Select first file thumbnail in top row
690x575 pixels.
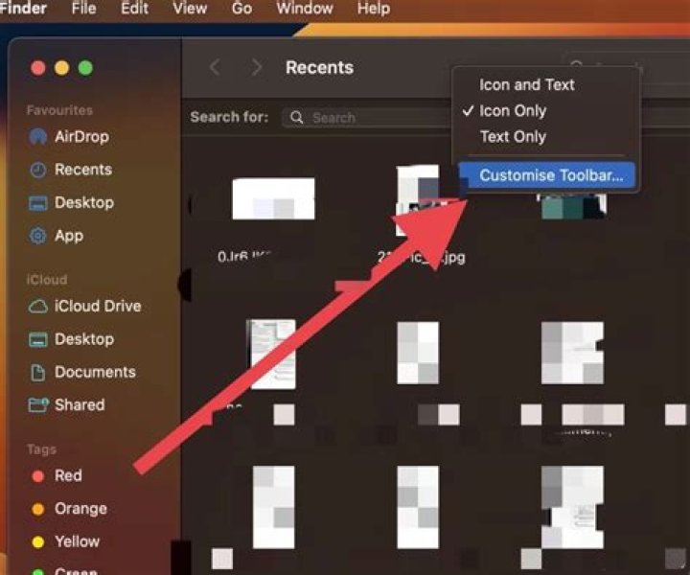(273, 198)
